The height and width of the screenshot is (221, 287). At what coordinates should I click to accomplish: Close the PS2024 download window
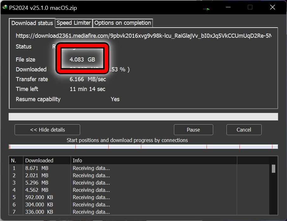tap(272, 7)
